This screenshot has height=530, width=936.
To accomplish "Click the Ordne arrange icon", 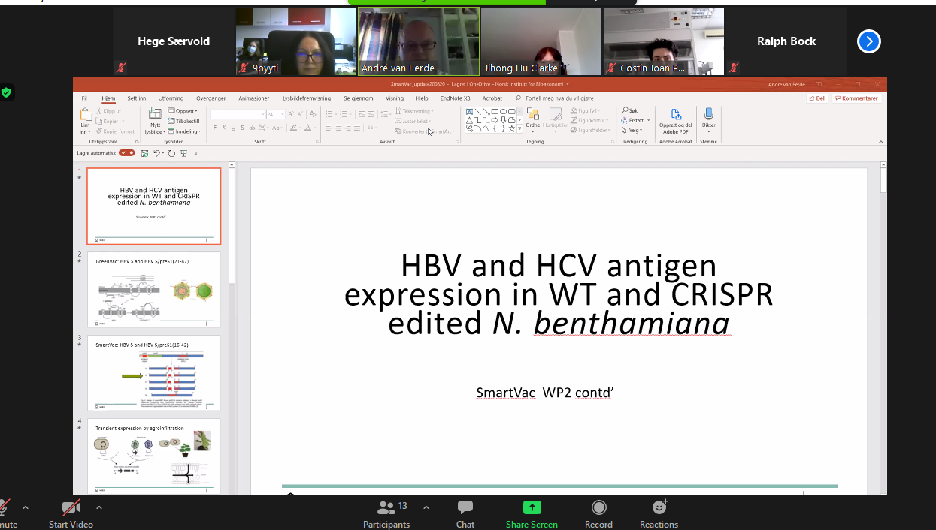I will (532, 115).
